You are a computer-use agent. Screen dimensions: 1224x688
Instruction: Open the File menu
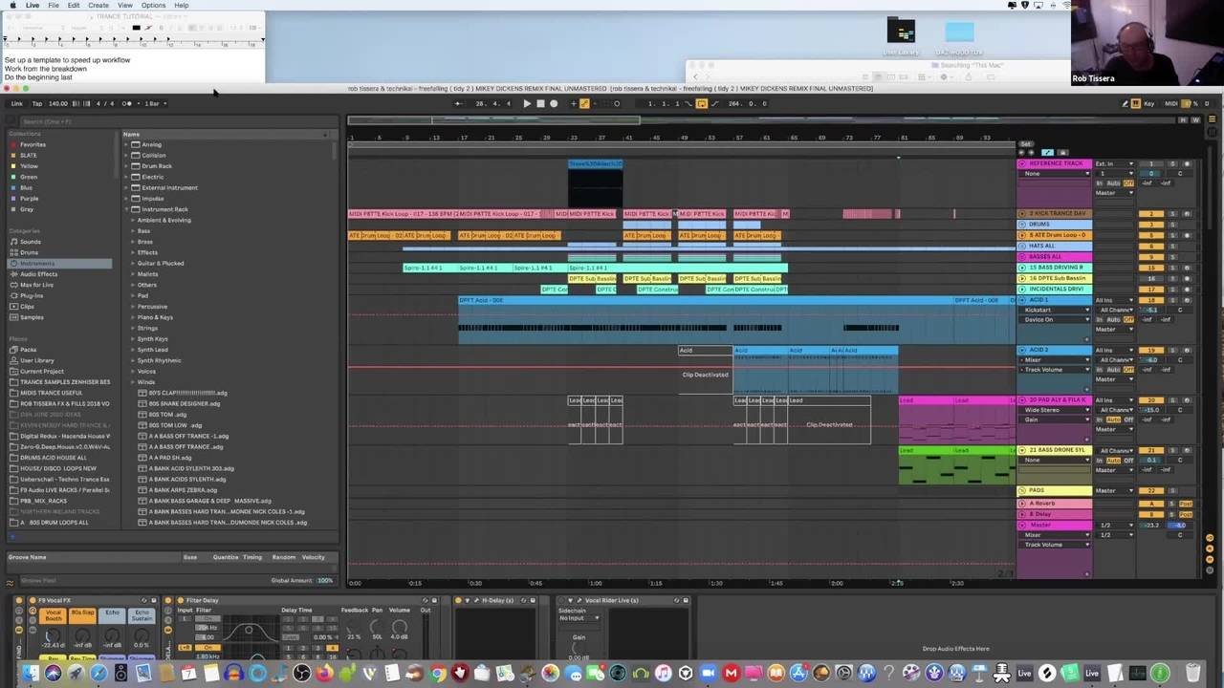[54, 5]
